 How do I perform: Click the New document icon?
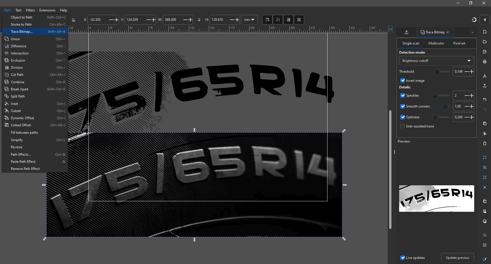pyautogui.click(x=485, y=32)
